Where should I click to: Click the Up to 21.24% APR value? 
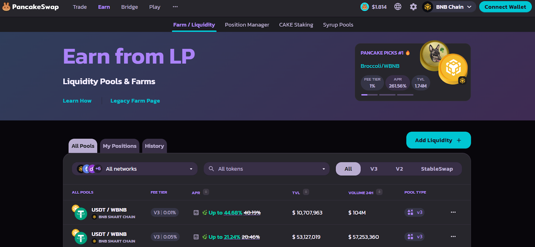224,237
